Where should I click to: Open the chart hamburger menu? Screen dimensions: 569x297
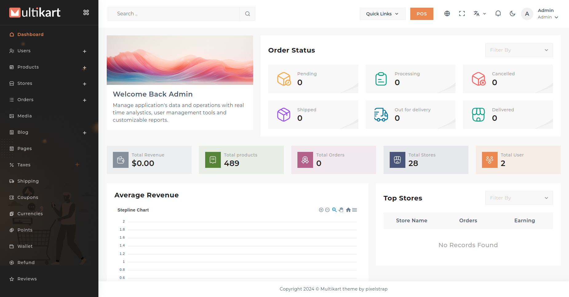pyautogui.click(x=355, y=210)
